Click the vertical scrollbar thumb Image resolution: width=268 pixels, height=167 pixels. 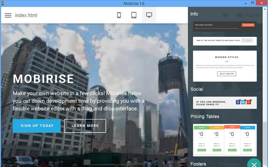click(x=265, y=144)
